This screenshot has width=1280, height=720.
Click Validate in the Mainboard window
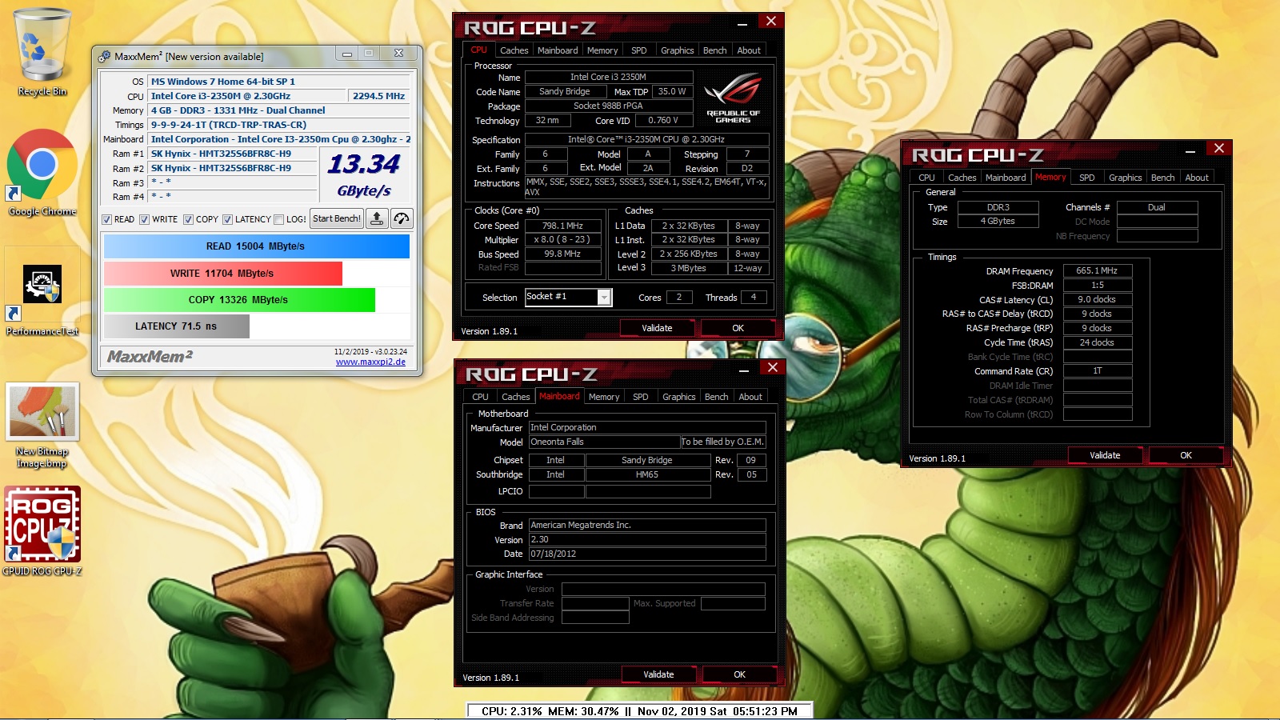[658, 674]
